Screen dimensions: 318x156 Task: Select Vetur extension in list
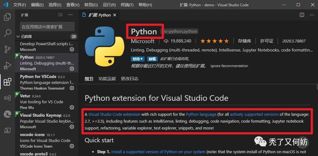[47, 101]
